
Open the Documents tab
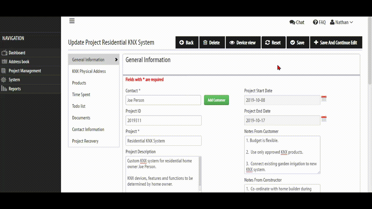94,118
